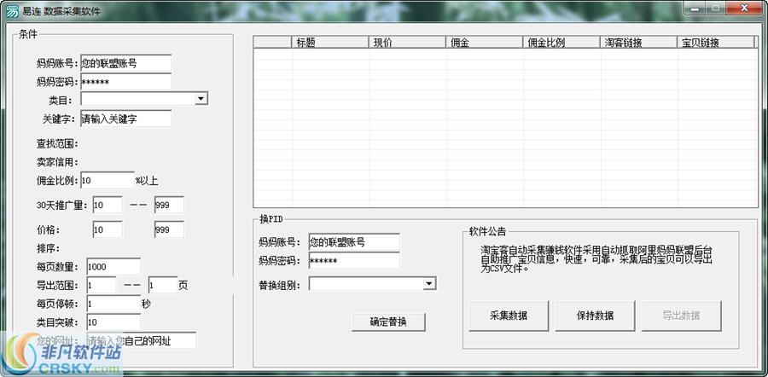Click the 价格 minimum field
Image resolution: width=768 pixels, height=377 pixels.
pos(108,229)
